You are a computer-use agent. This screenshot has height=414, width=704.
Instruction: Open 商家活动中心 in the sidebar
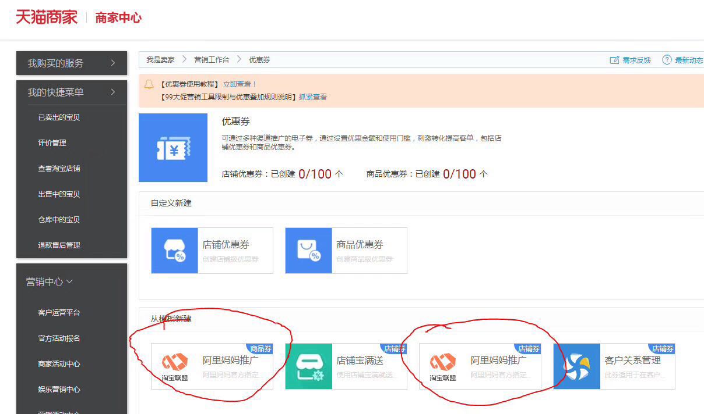[x=59, y=364]
